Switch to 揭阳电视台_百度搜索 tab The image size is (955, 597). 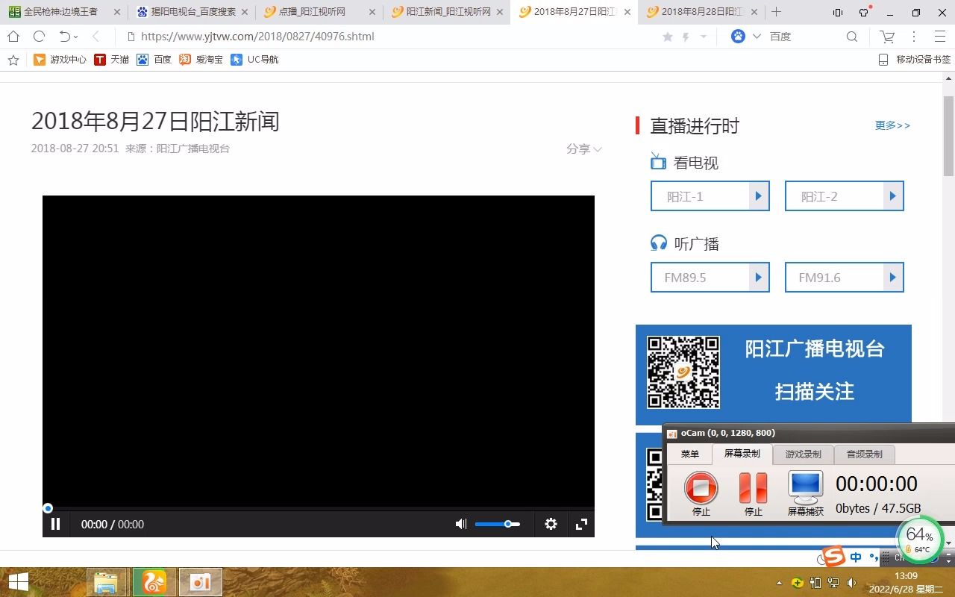point(192,12)
